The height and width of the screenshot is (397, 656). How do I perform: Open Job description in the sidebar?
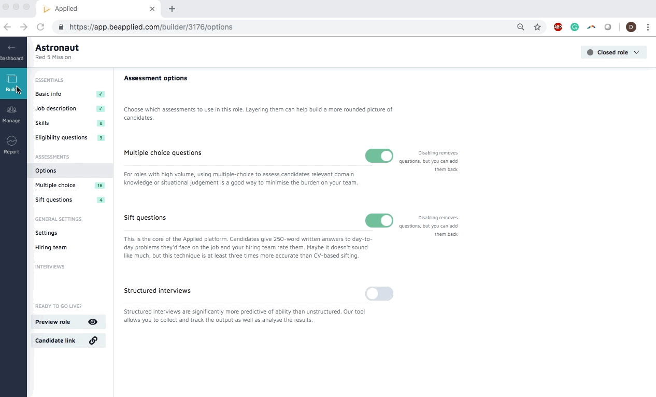click(x=55, y=108)
